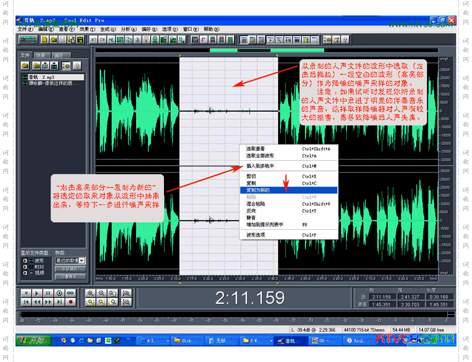Toggle the MIDI file type checkbox

(25, 266)
